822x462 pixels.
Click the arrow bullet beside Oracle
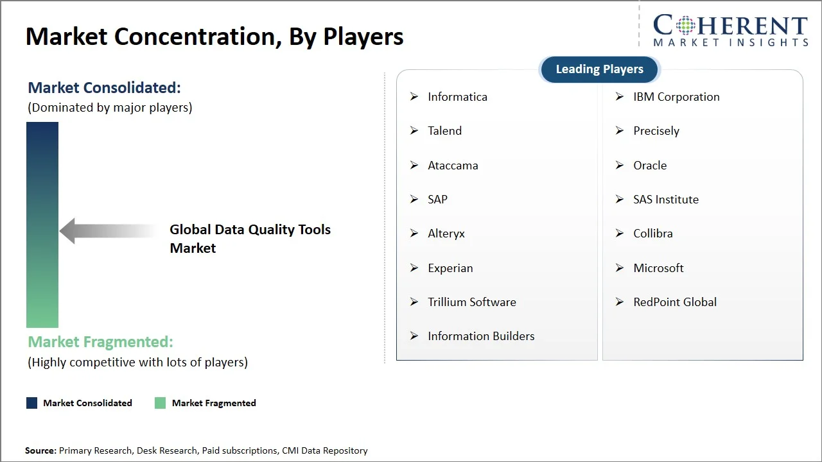620,166
